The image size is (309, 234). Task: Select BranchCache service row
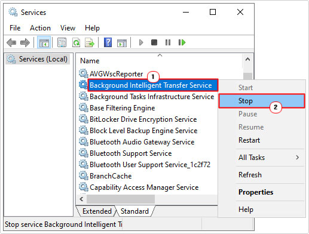click(111, 176)
